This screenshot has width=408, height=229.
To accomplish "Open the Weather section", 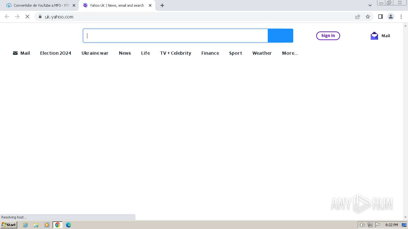I will tap(262, 53).
